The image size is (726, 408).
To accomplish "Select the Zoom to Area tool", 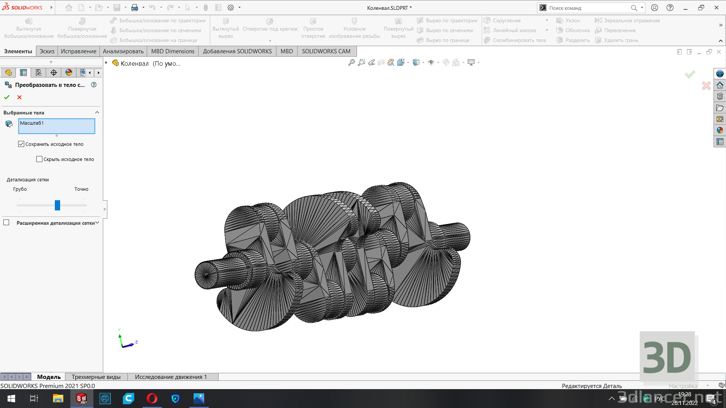I will (361, 62).
